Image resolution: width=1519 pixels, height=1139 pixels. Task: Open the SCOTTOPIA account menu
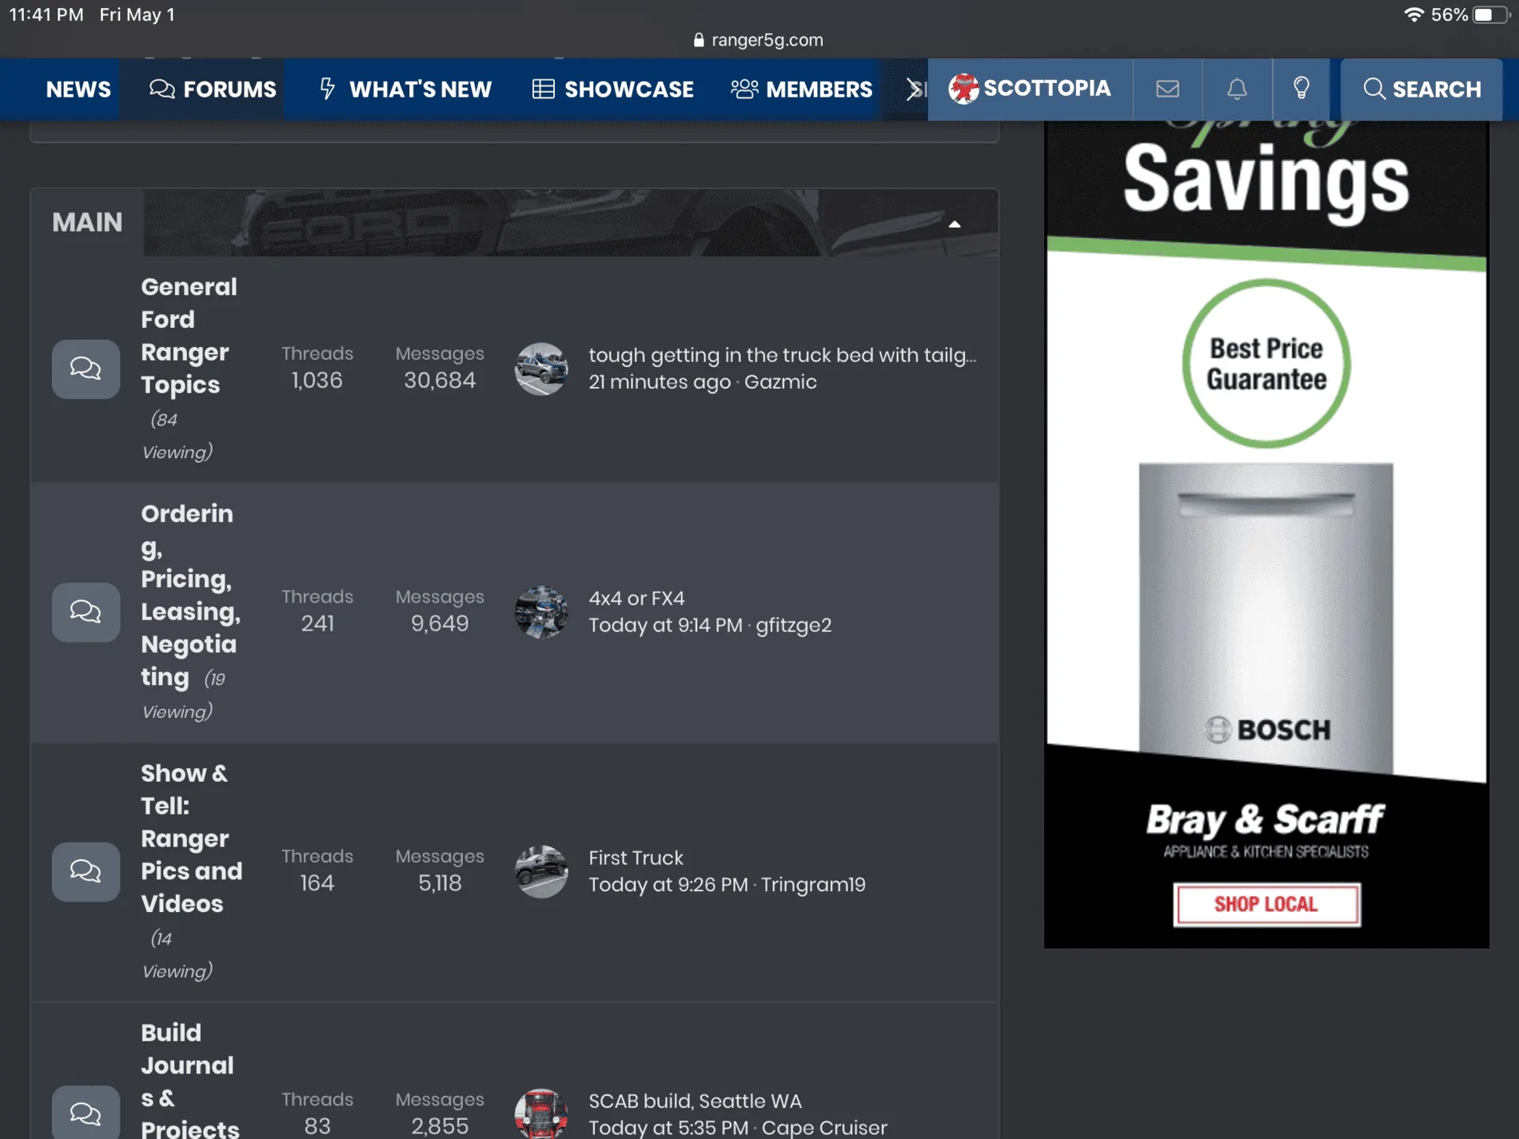point(1030,89)
